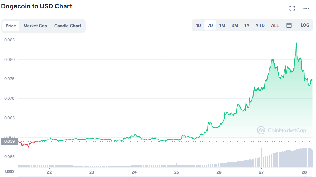The width and height of the screenshot is (316, 177).
Task: Select the YTD time range
Action: pos(260,26)
